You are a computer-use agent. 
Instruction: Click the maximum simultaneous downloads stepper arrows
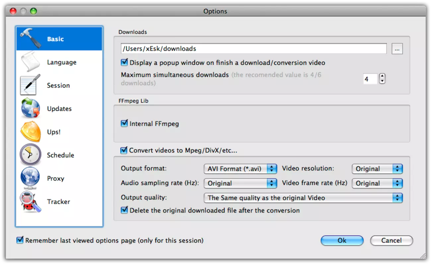[382, 79]
